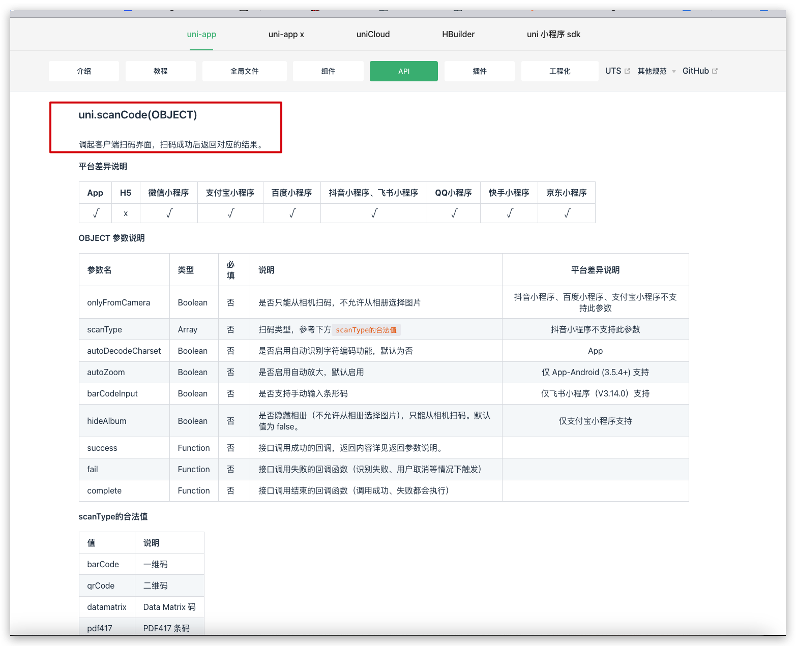The width and height of the screenshot is (796, 646).
Task: Click the x mark under H5
Action: [x=126, y=213]
